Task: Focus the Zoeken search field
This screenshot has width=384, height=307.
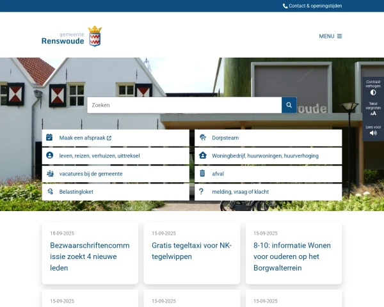Action: click(184, 105)
